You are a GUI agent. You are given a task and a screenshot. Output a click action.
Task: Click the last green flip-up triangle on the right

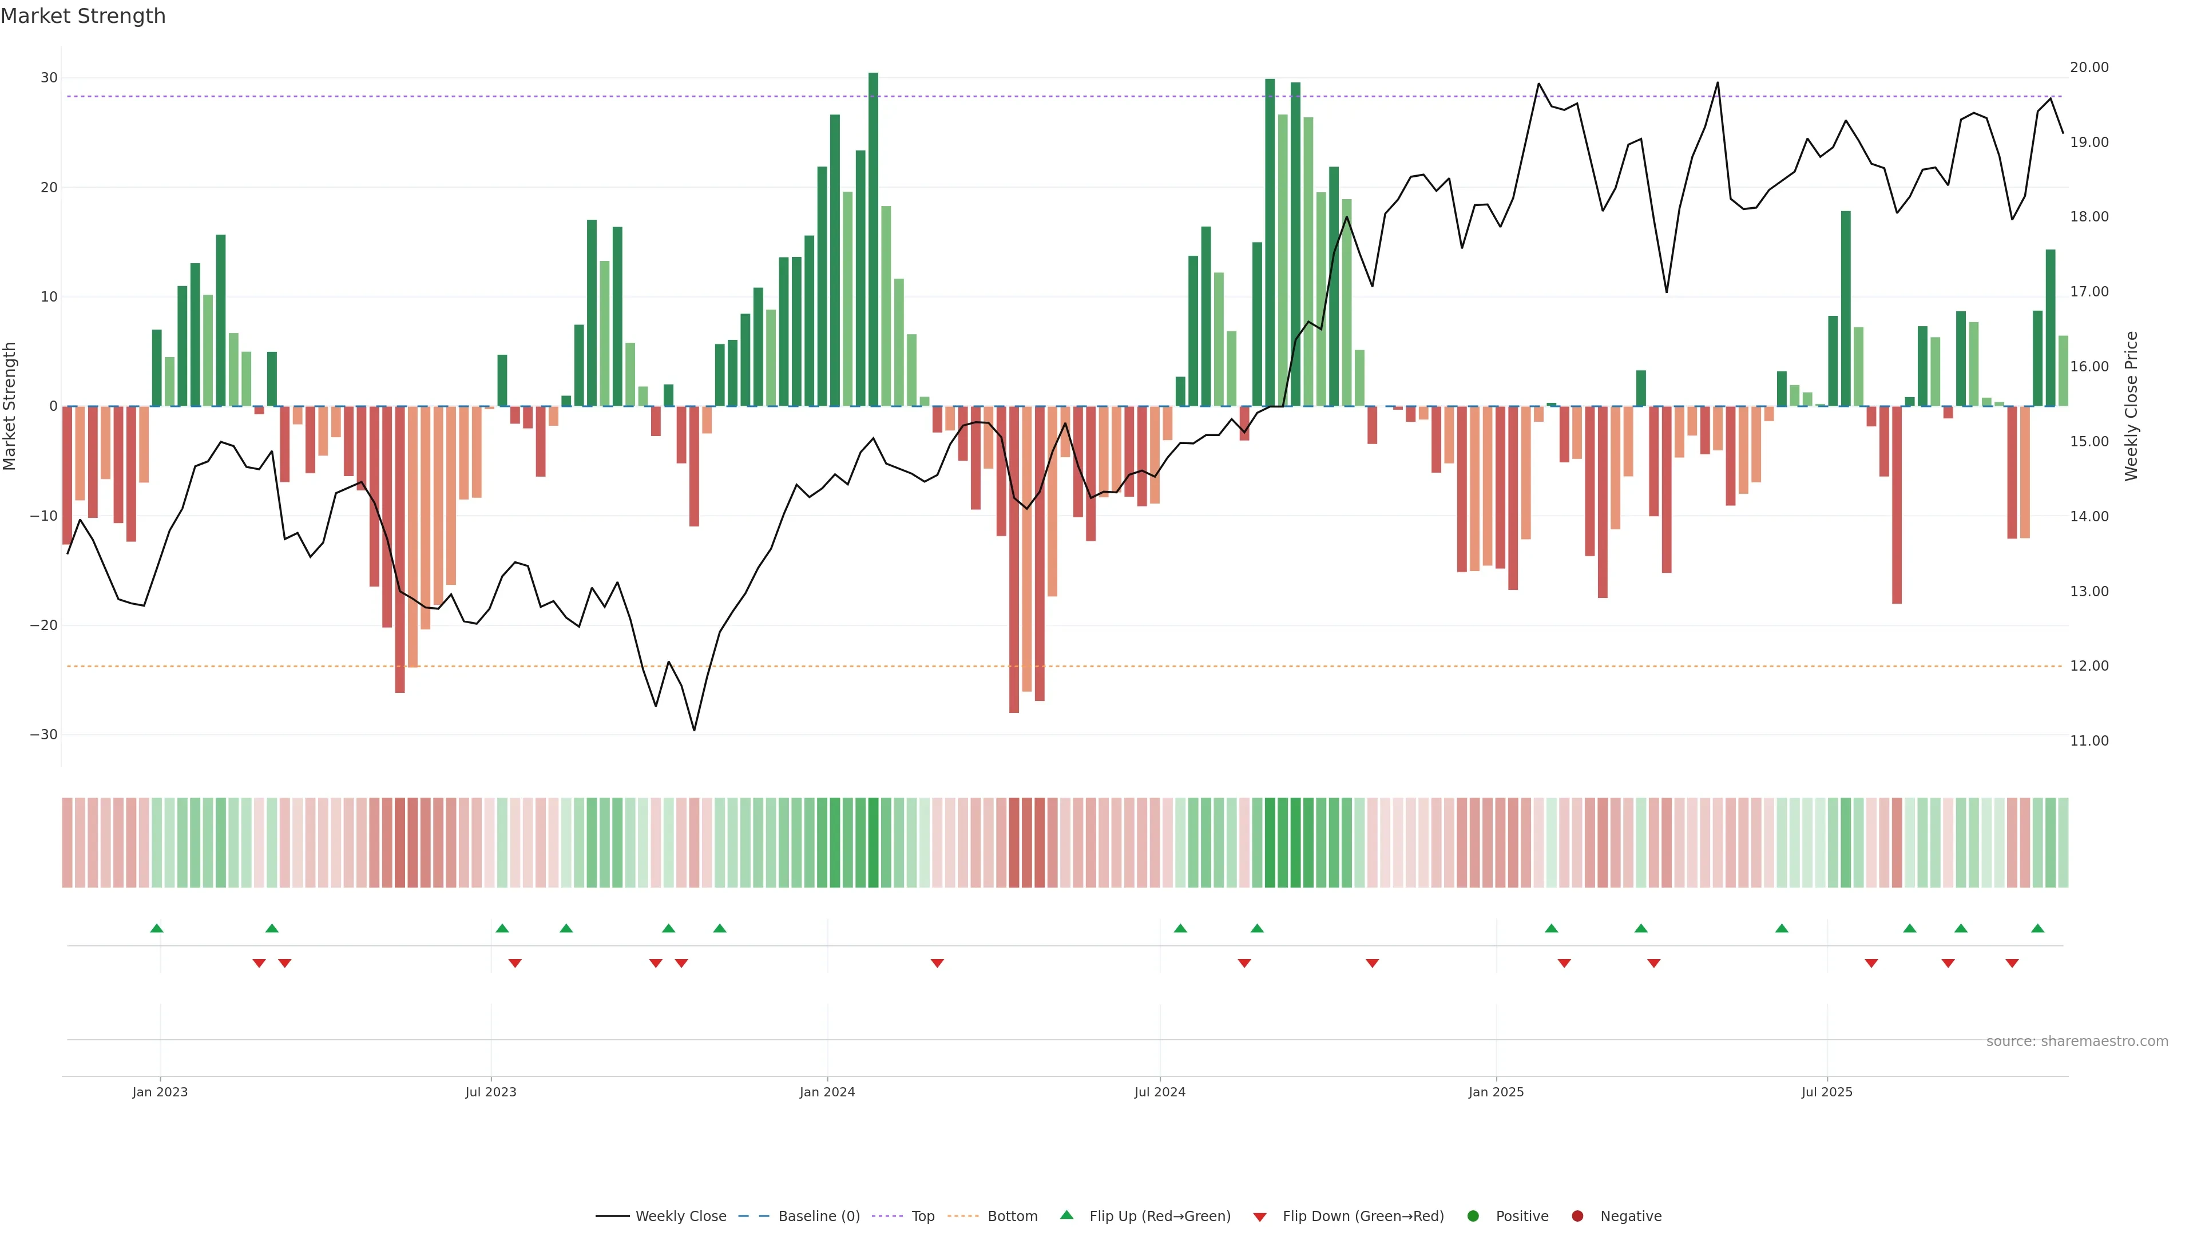[x=2037, y=928]
